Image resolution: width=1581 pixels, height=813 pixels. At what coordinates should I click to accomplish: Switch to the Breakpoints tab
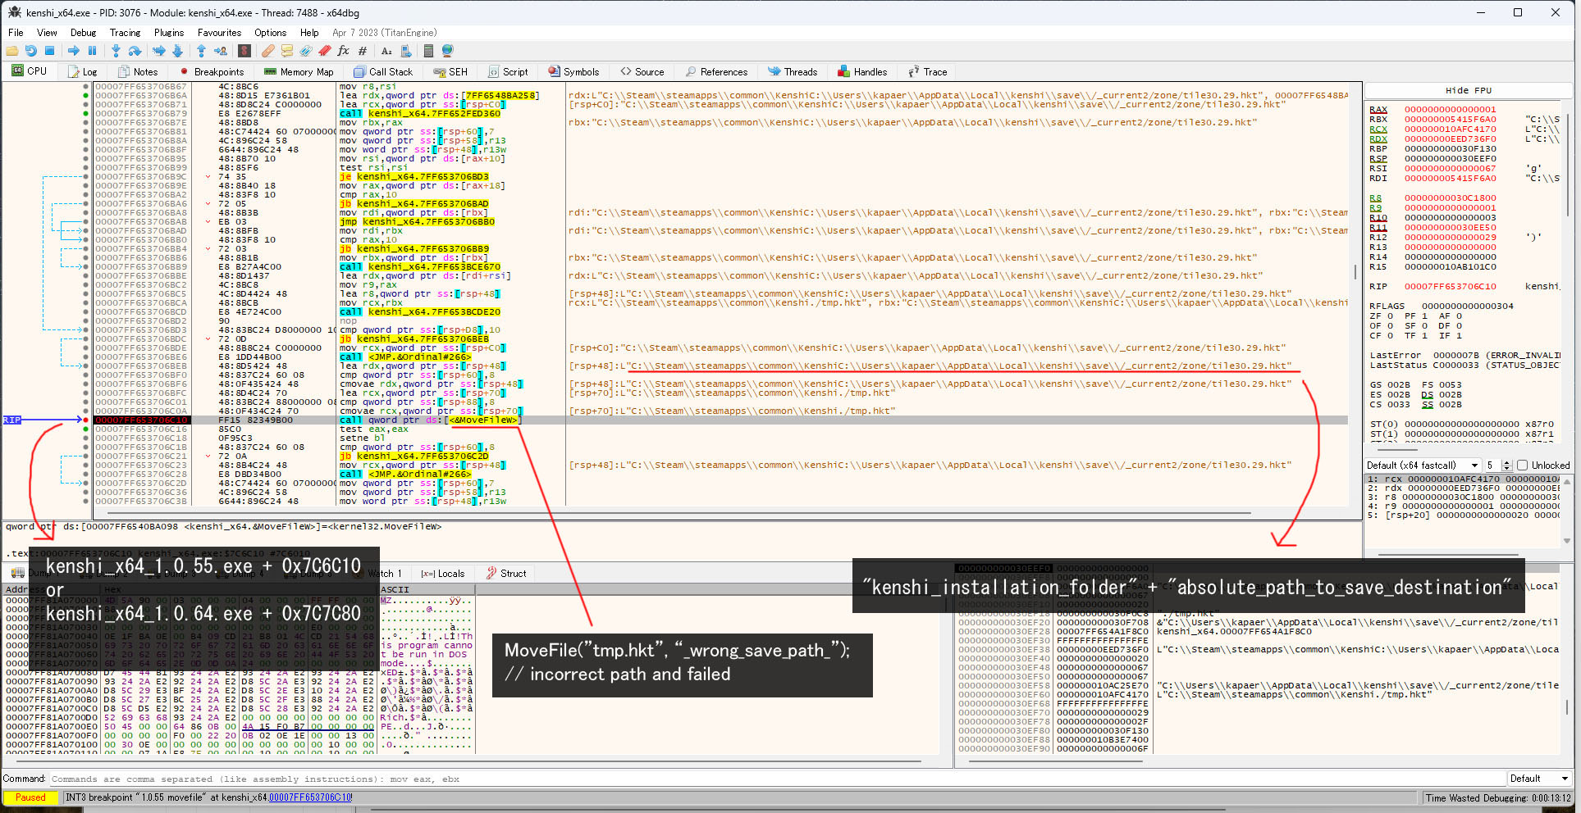[212, 72]
